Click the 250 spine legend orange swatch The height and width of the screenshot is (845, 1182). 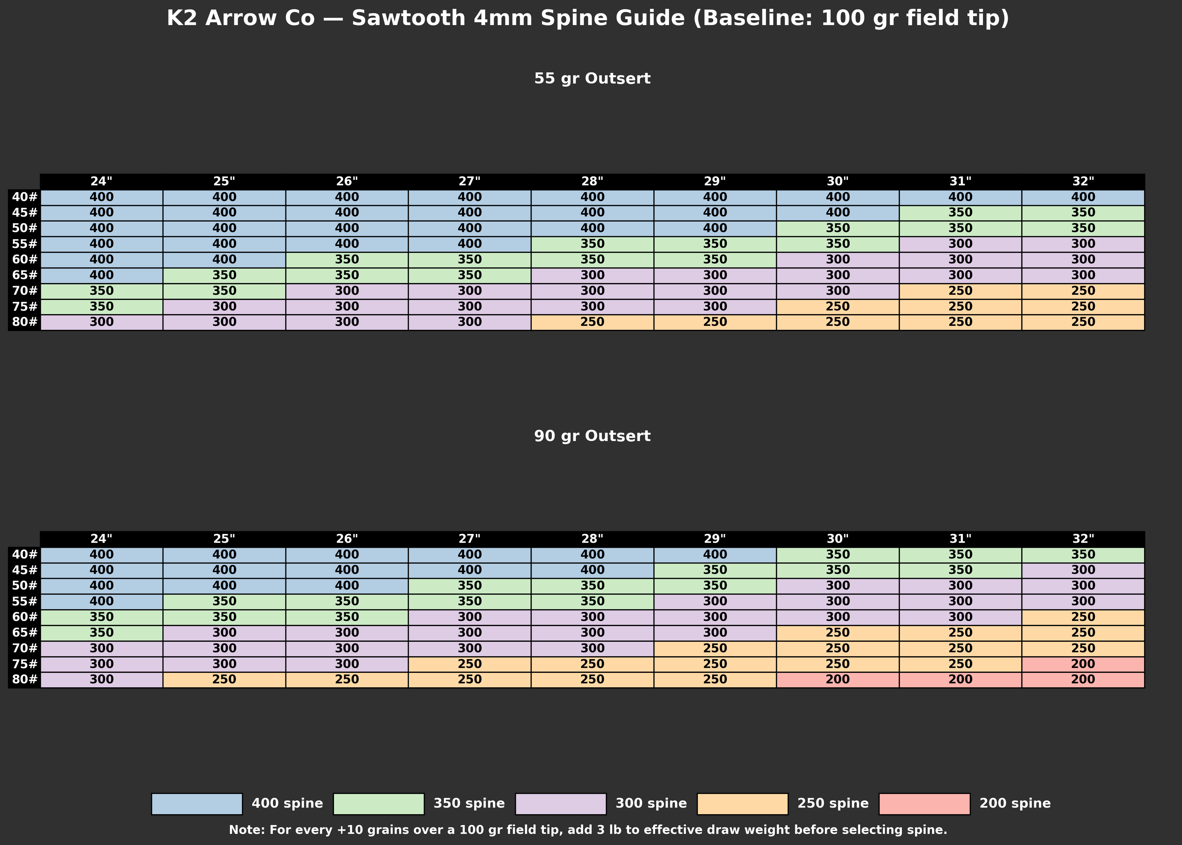coord(742,804)
